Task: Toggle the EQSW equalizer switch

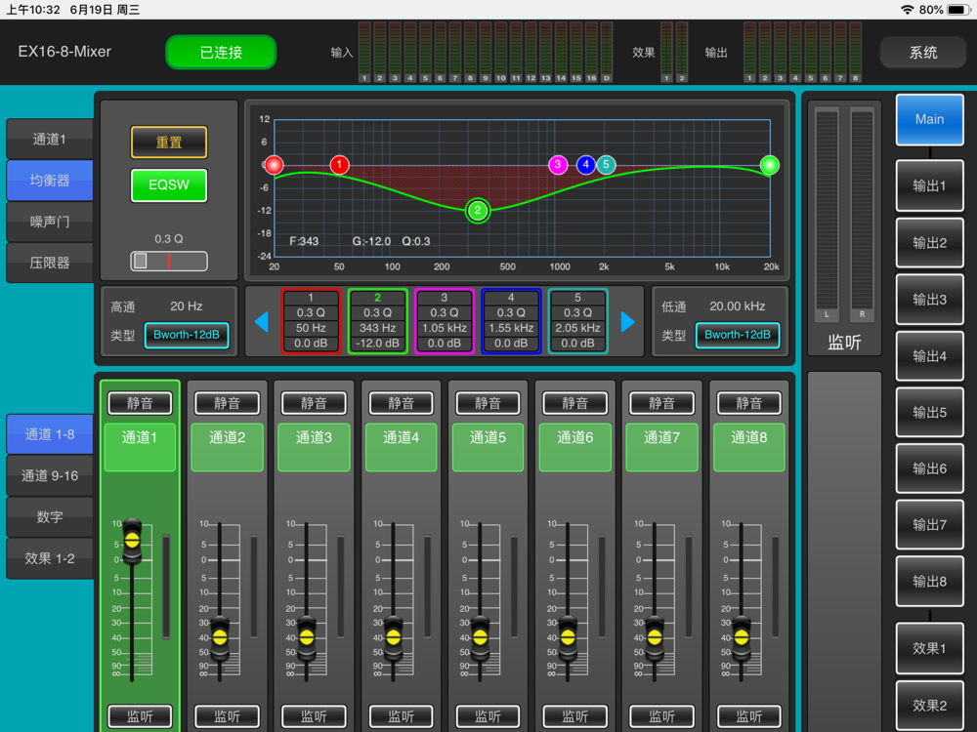Action: point(169,184)
